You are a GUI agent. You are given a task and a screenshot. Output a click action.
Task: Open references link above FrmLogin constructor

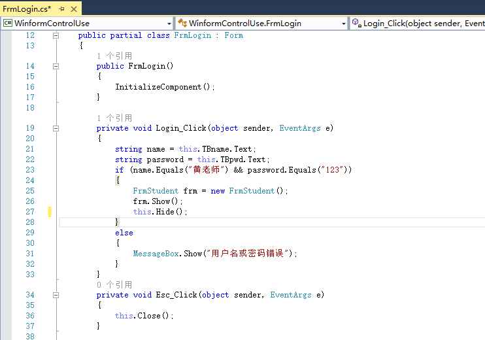(114, 56)
